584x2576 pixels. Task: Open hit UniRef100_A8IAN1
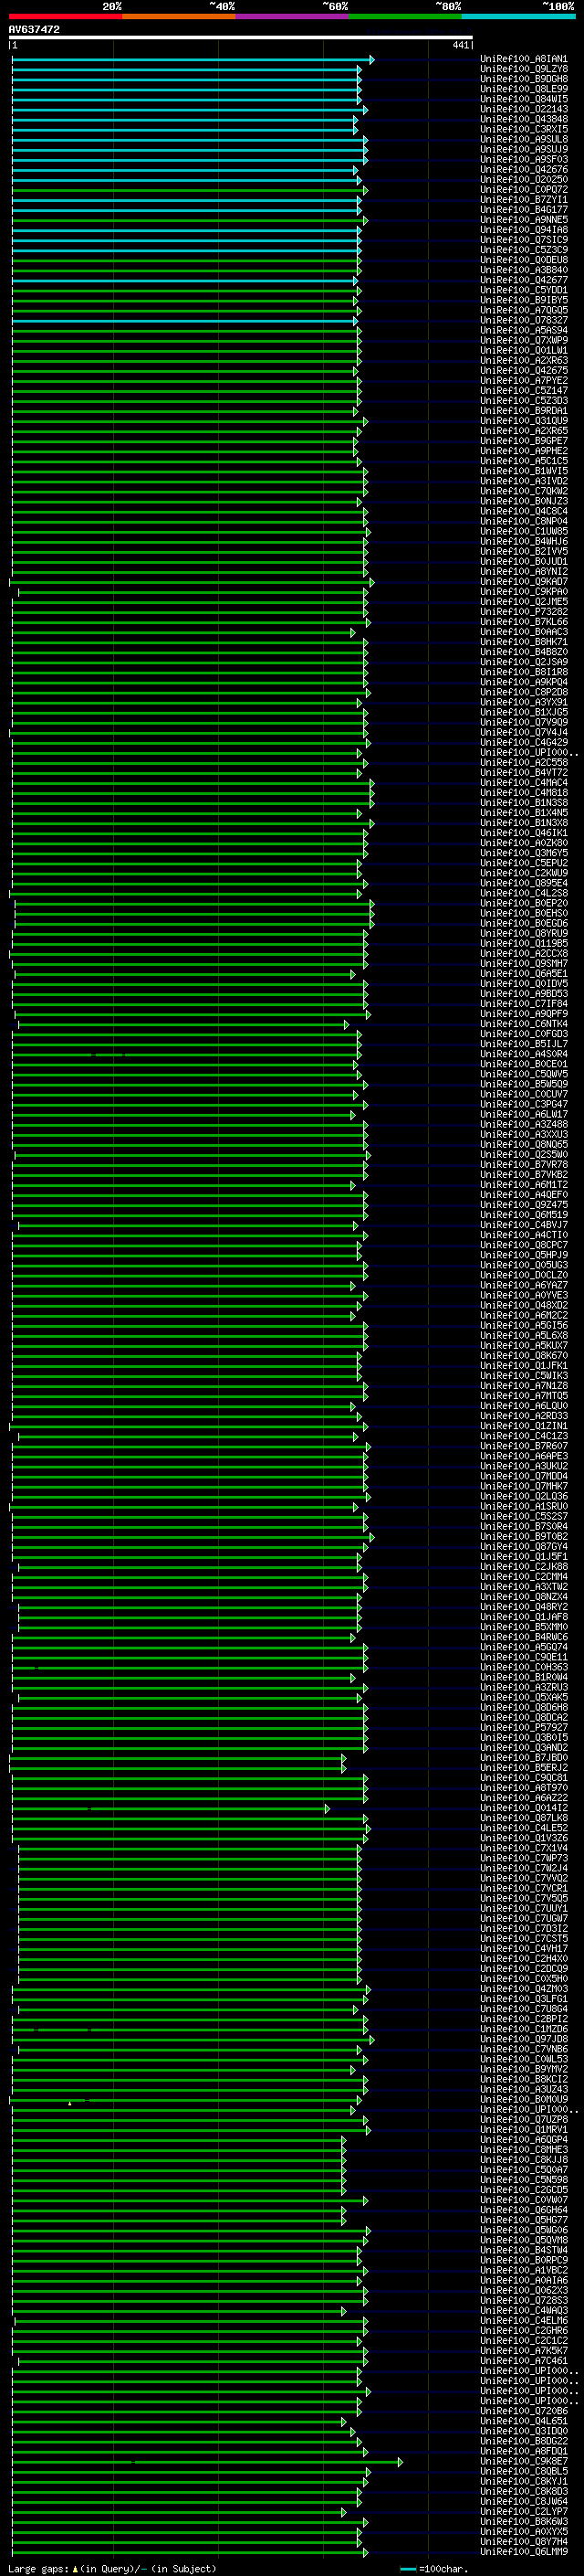pyautogui.click(x=524, y=59)
